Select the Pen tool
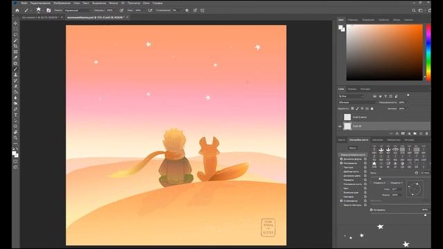This screenshot has height=249, width=443. (15, 109)
